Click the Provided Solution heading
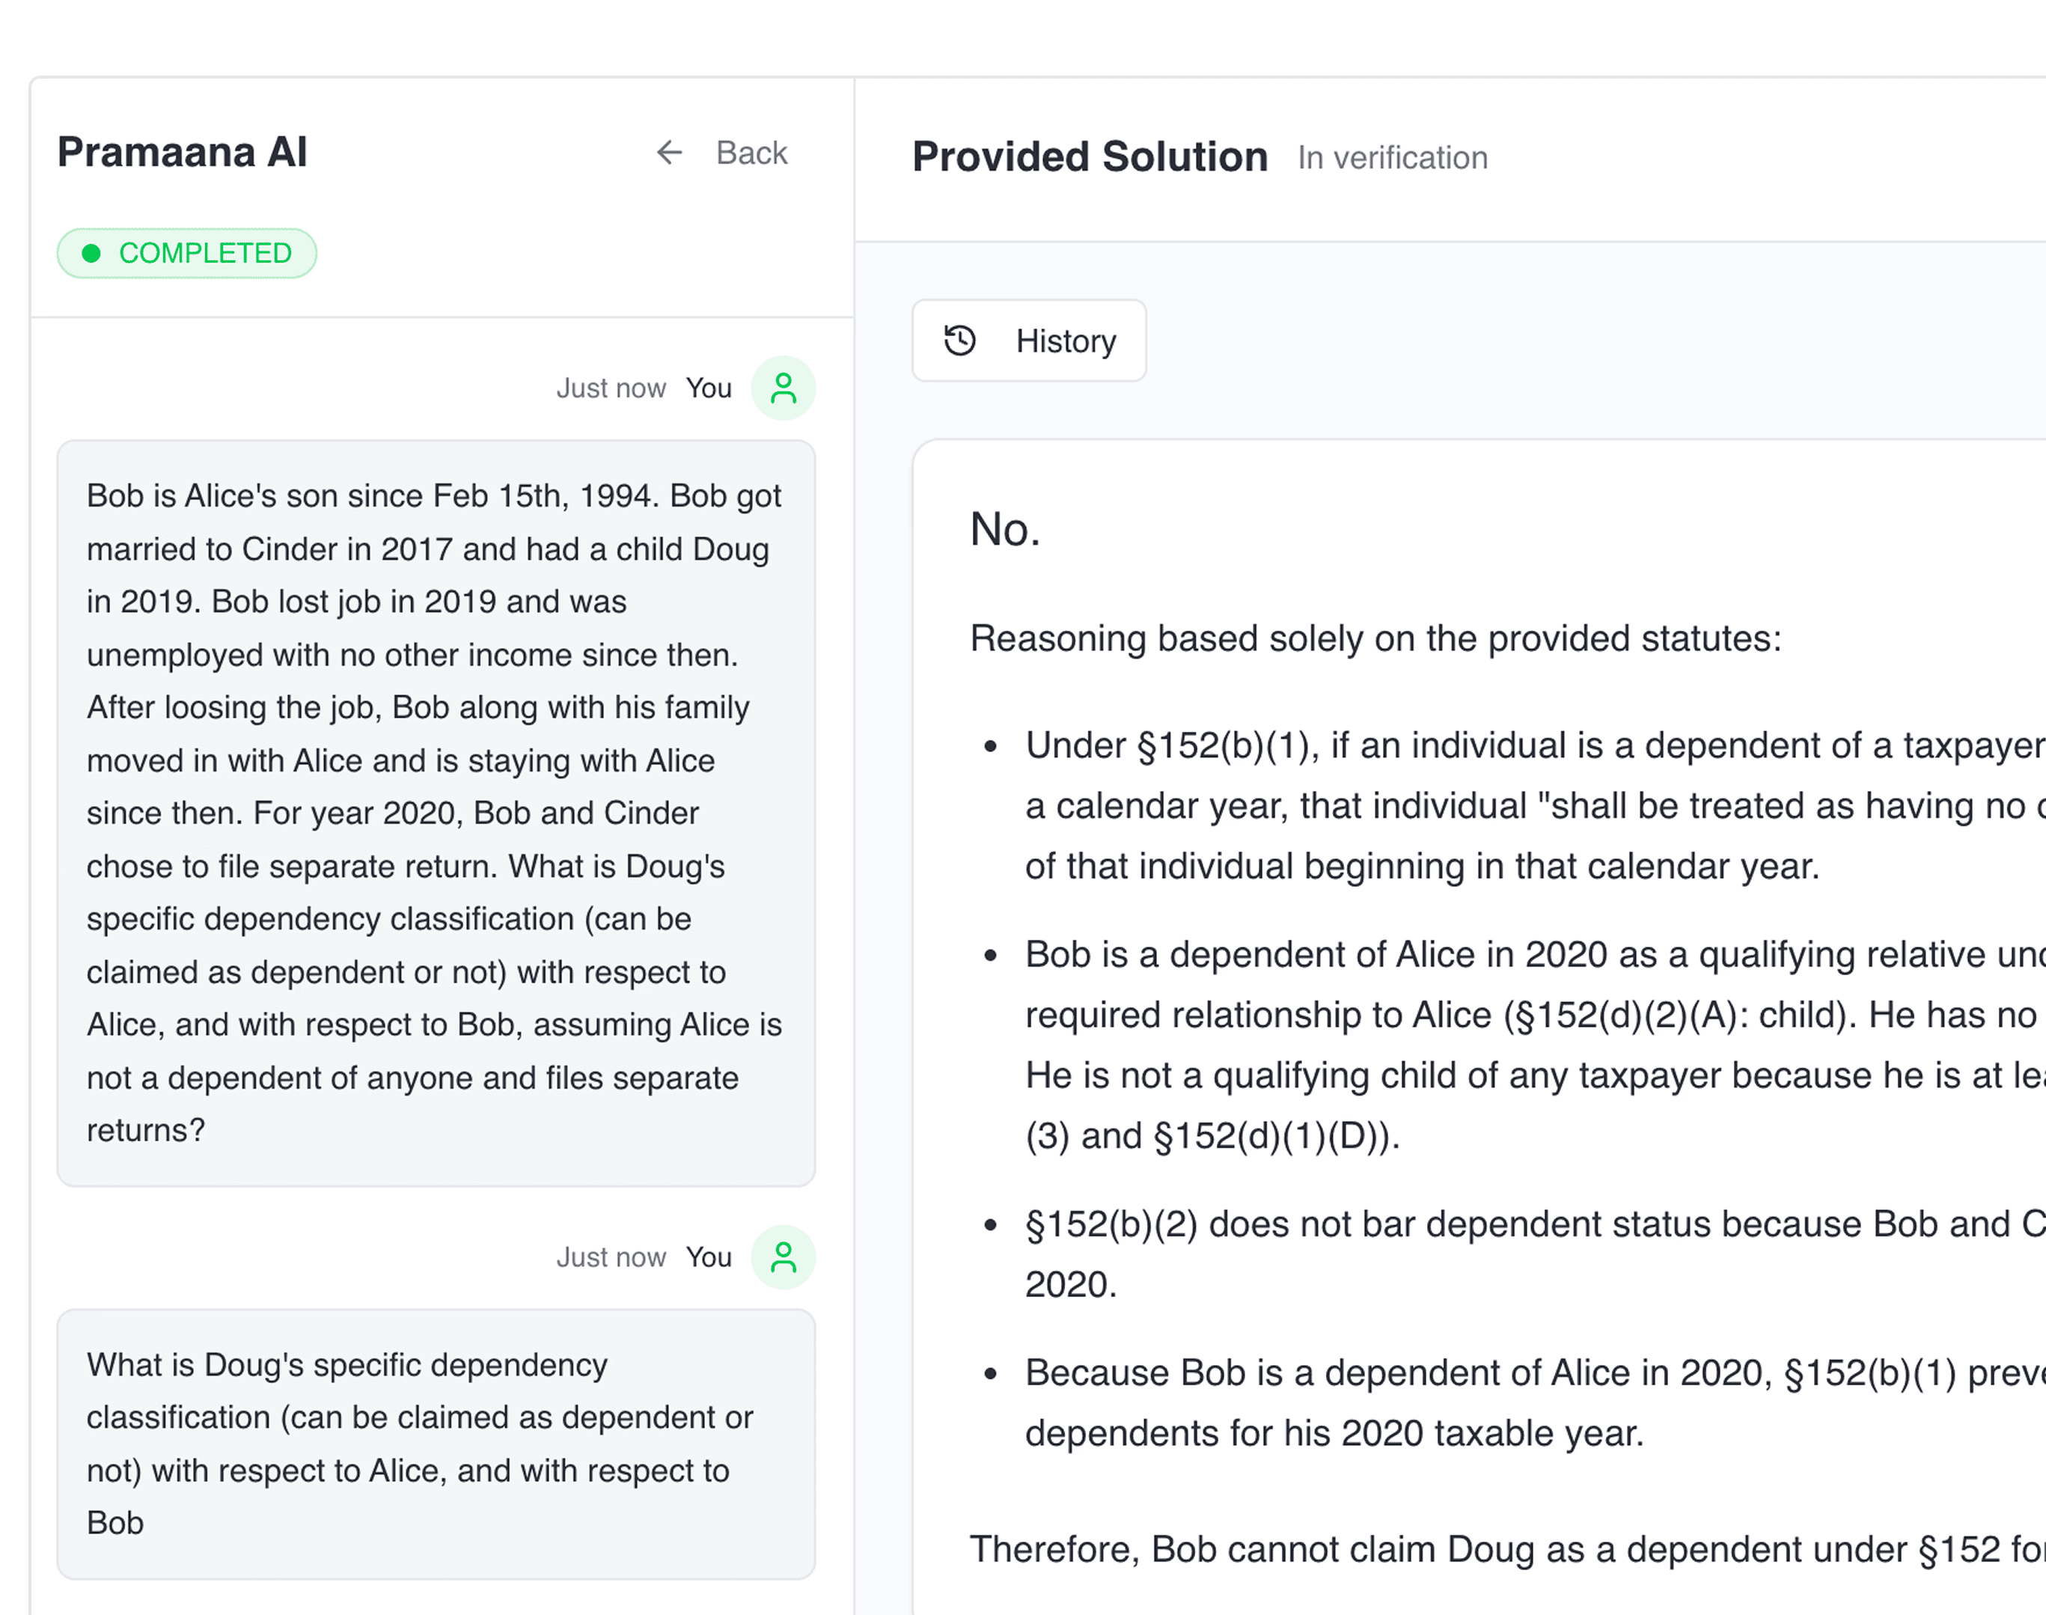The width and height of the screenshot is (2046, 1615). tap(1089, 156)
